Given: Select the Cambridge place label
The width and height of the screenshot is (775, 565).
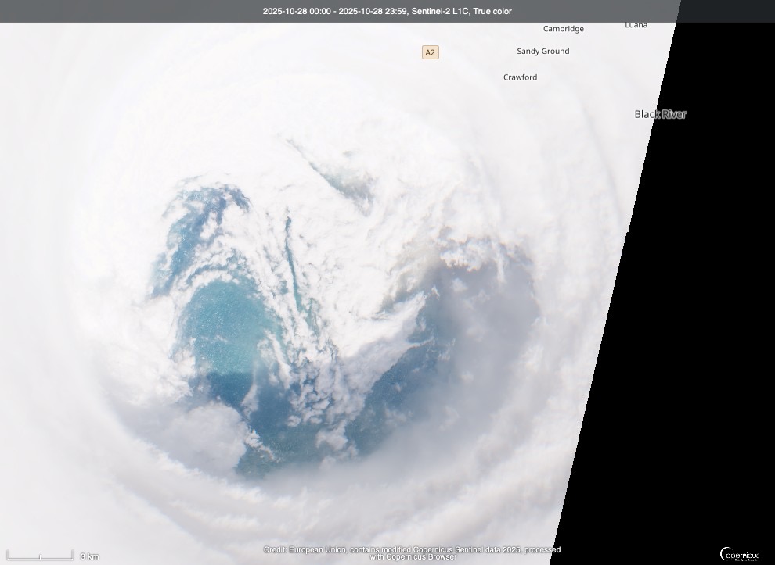Looking at the screenshot, I should (564, 29).
